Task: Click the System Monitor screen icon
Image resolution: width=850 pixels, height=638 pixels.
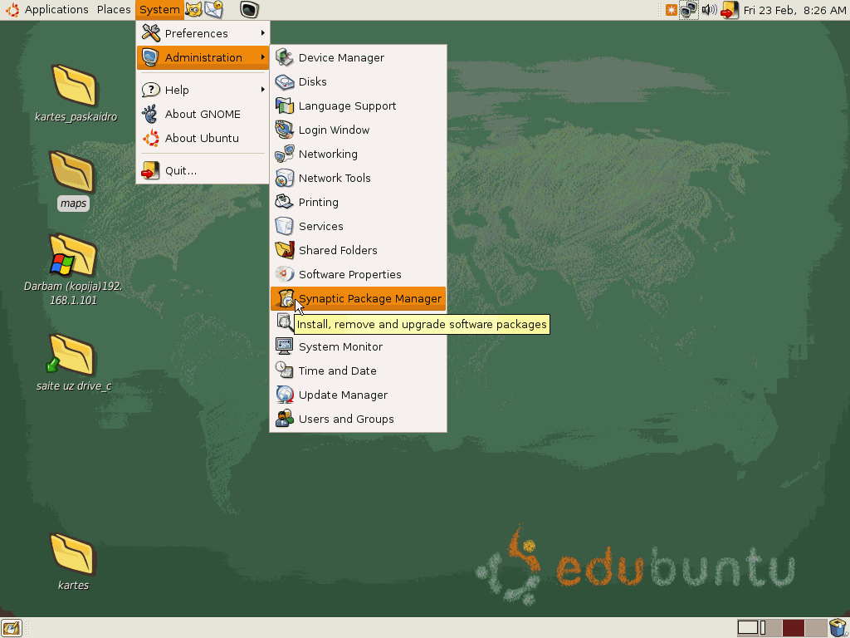Action: [284, 346]
